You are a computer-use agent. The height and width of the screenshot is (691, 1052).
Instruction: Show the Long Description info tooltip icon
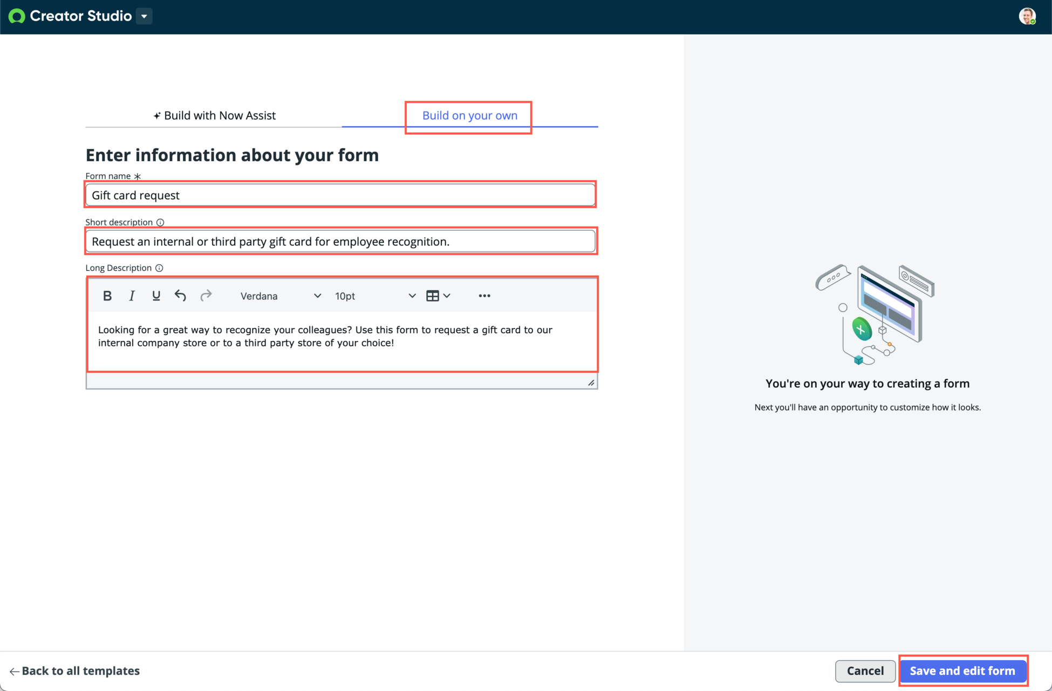tap(159, 268)
